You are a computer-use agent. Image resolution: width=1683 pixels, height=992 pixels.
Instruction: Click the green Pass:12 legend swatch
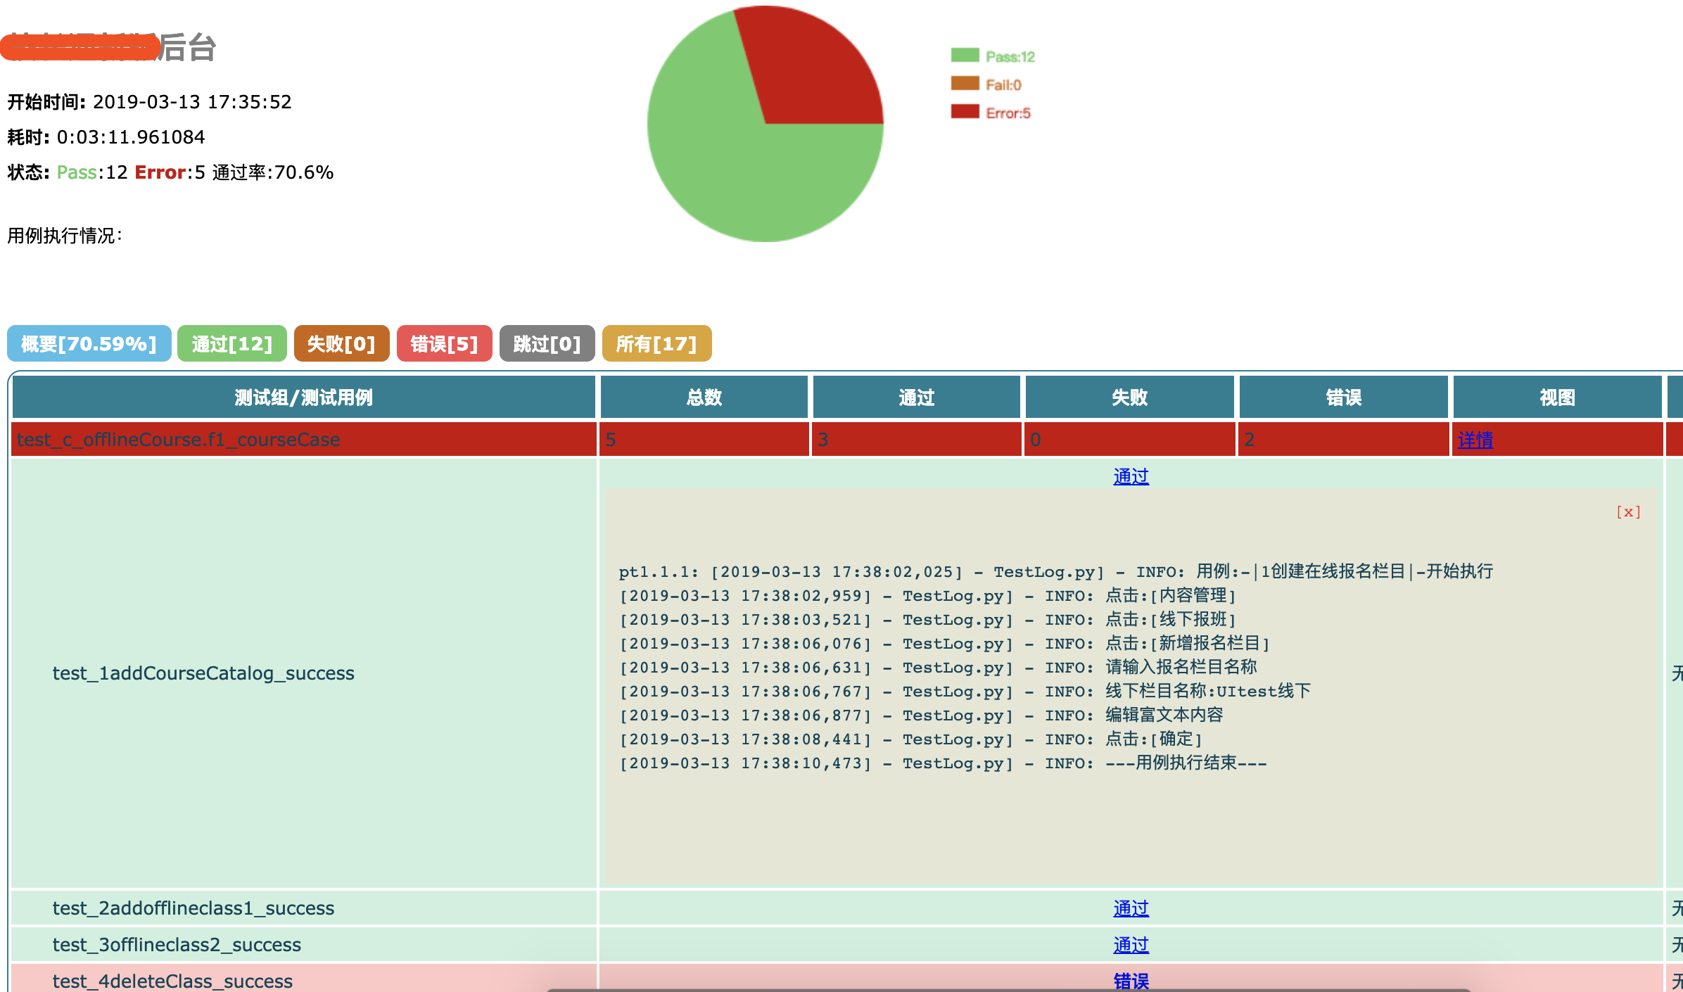point(965,56)
